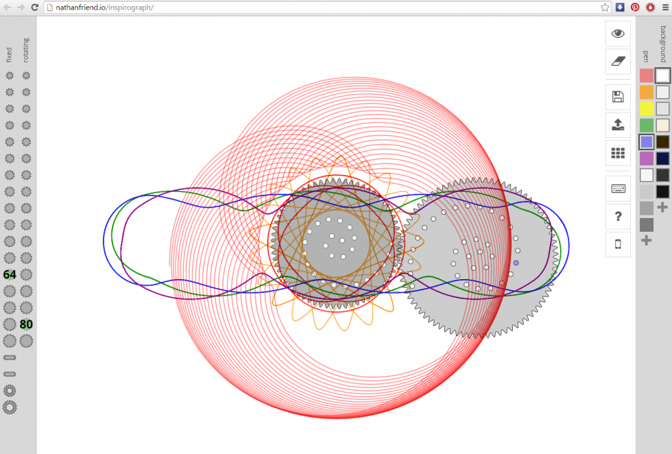Select the eraser tool
Screen dimensions: 672x454
(618, 61)
